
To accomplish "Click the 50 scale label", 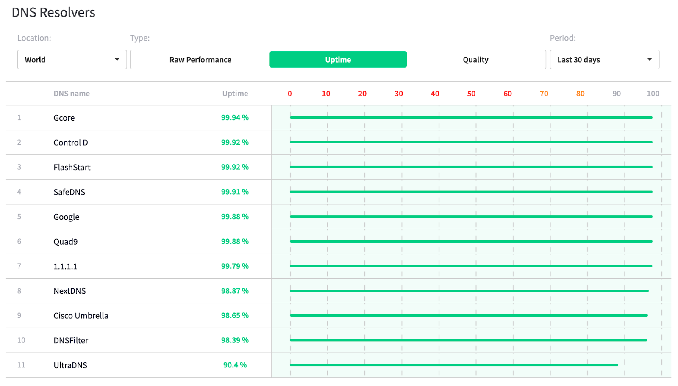I will pyautogui.click(x=472, y=94).
